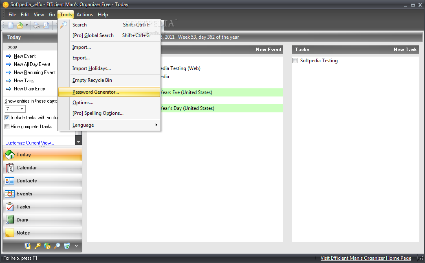Uncheck Include tasks with no due date
This screenshot has height=263, width=425.
click(7, 118)
